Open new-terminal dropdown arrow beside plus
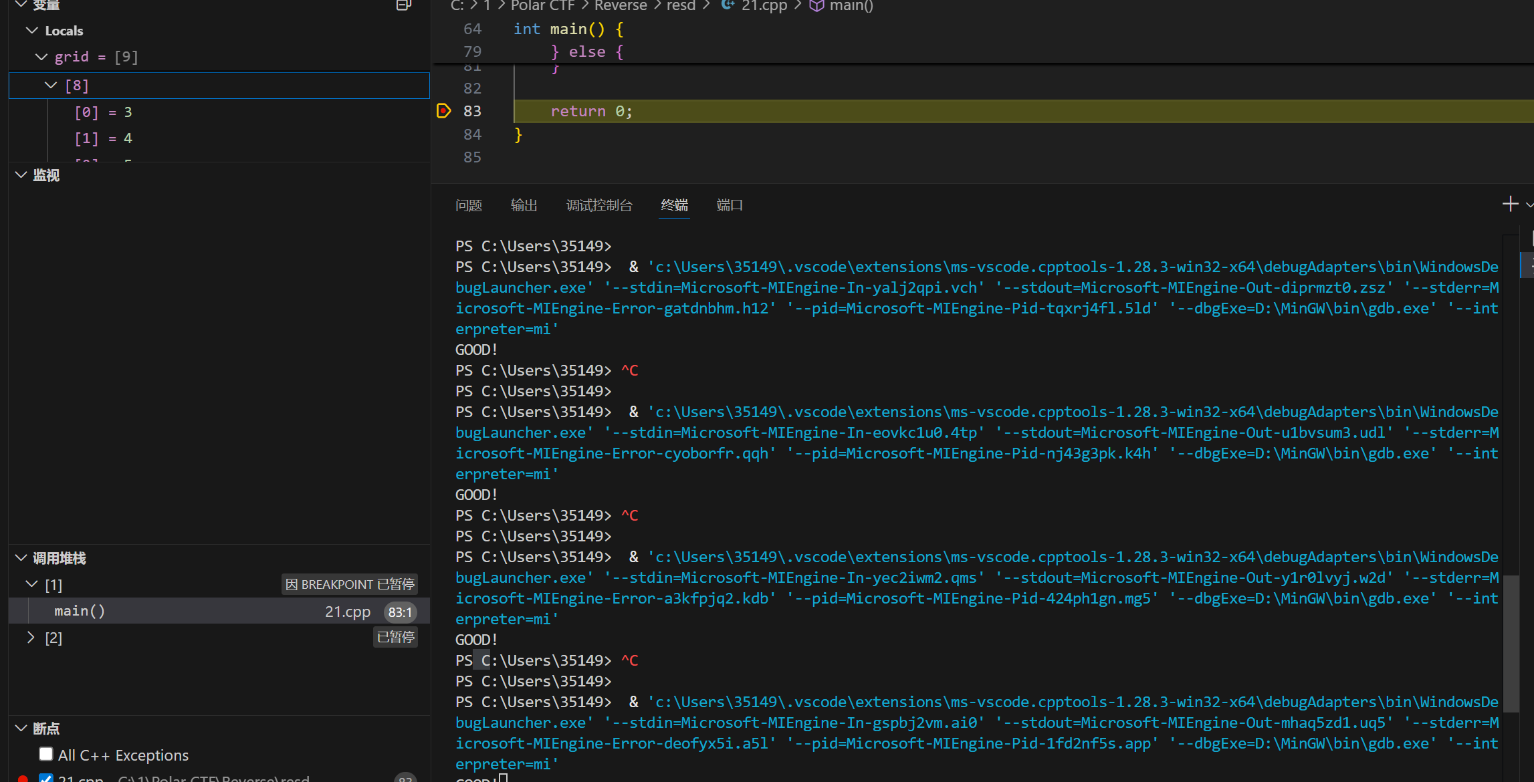This screenshot has height=782, width=1534. [x=1529, y=205]
